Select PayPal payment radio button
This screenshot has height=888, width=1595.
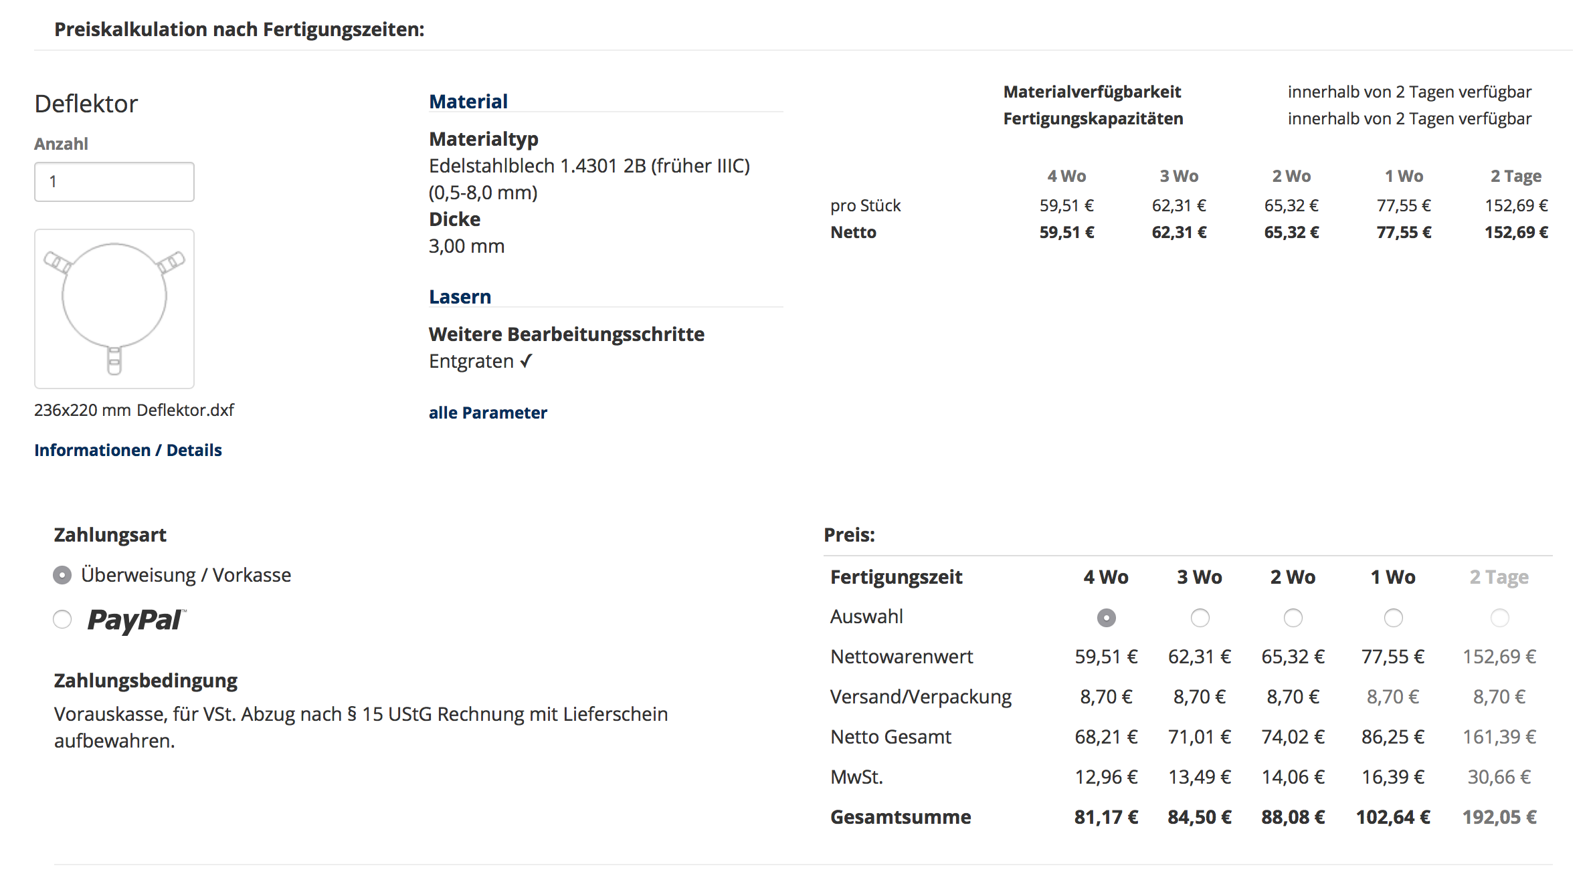[x=62, y=619]
